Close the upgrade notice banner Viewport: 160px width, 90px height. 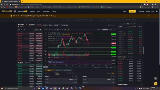pos(149,16)
